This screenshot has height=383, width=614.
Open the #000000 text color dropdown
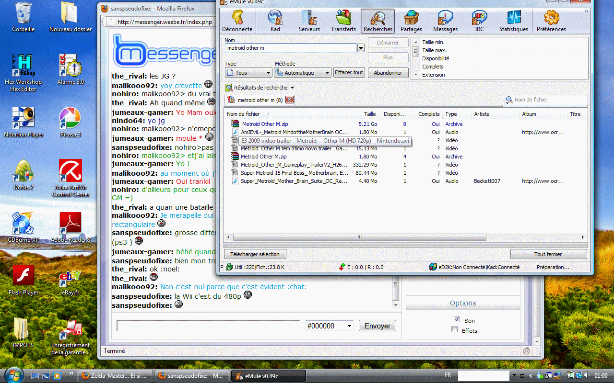330,326
